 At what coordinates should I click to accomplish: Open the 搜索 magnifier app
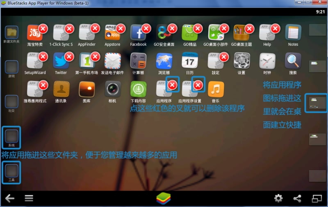click(x=293, y=61)
